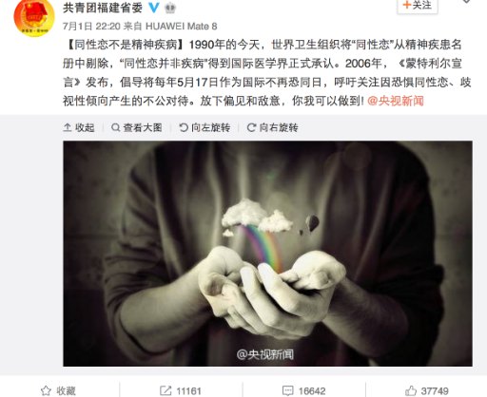Repost using the share icon showing 11161
The image size is (487, 397).
pos(166,390)
